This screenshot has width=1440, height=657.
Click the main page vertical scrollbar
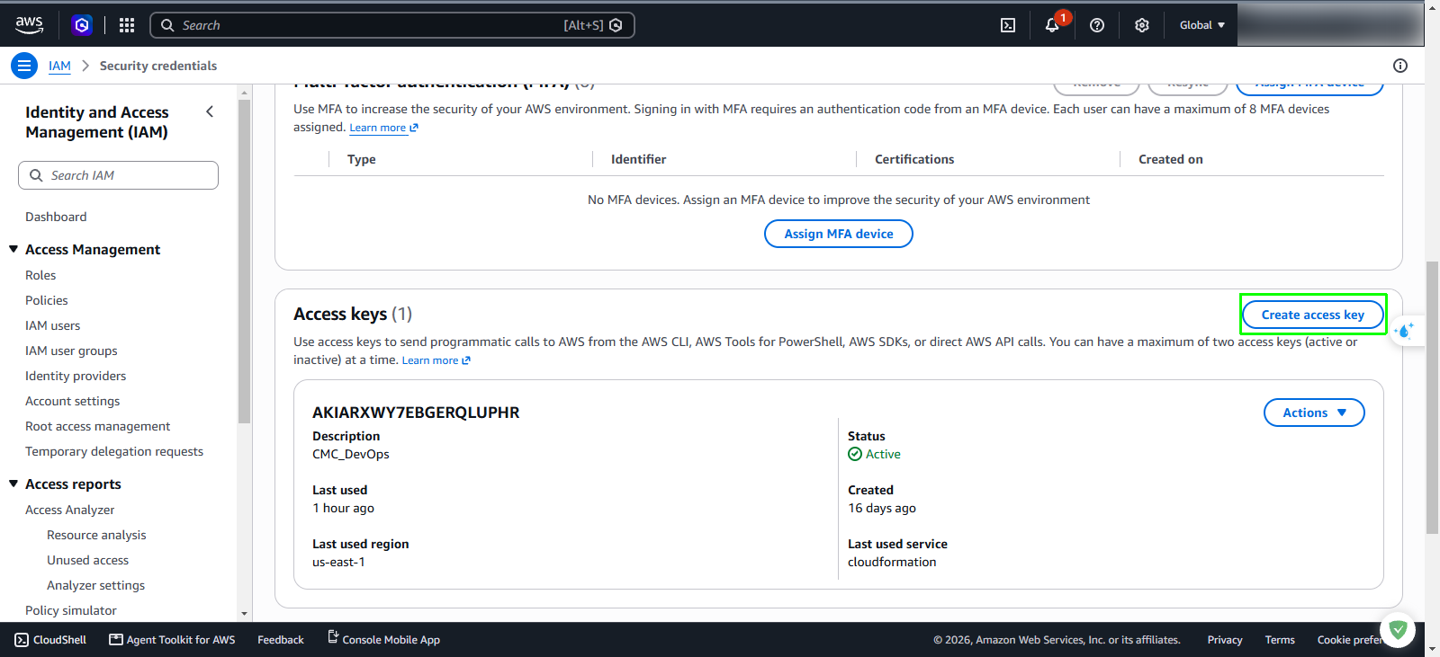(x=1433, y=397)
